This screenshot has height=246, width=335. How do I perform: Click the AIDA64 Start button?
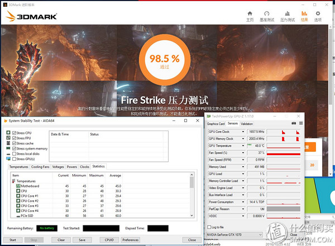click(x=13, y=240)
